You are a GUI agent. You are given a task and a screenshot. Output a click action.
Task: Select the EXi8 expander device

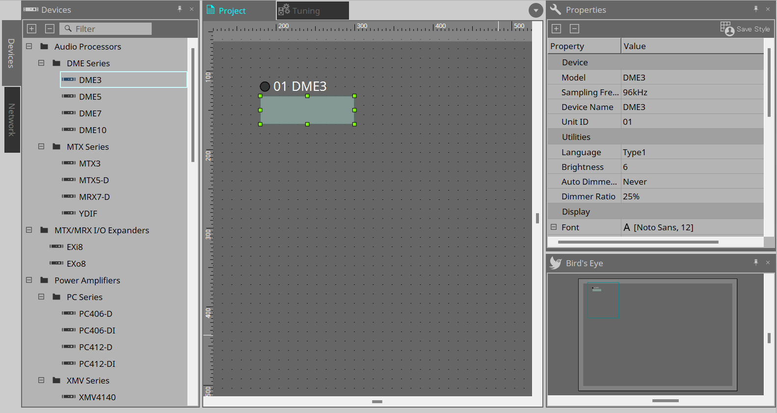(x=75, y=247)
